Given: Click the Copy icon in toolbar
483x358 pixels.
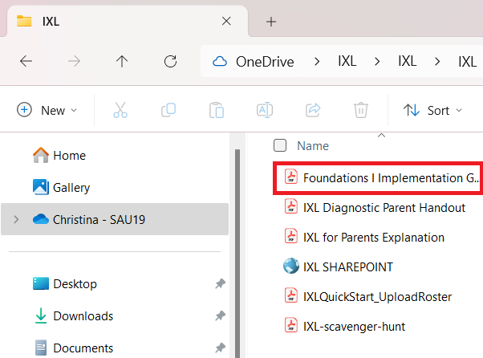Looking at the screenshot, I should [x=168, y=110].
